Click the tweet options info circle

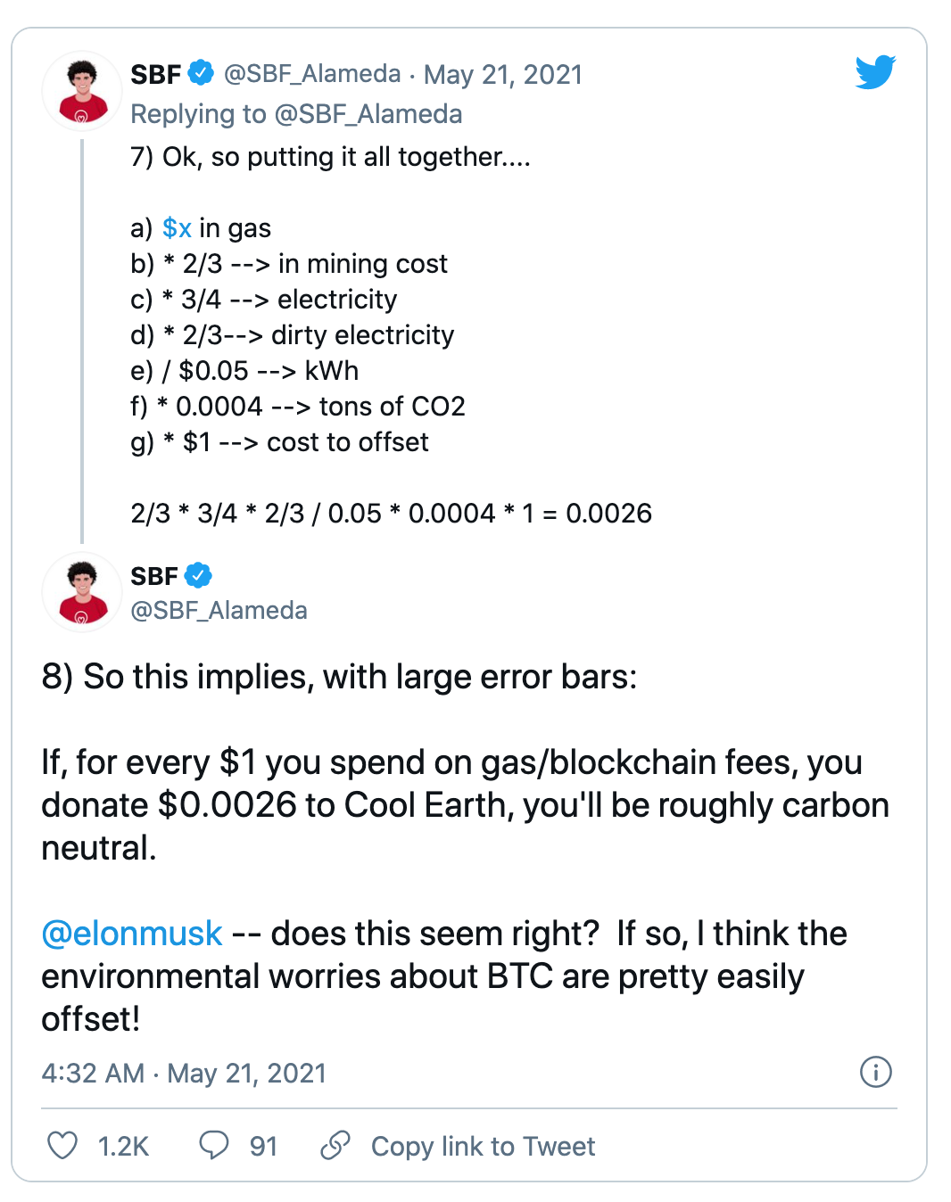coord(876,1074)
